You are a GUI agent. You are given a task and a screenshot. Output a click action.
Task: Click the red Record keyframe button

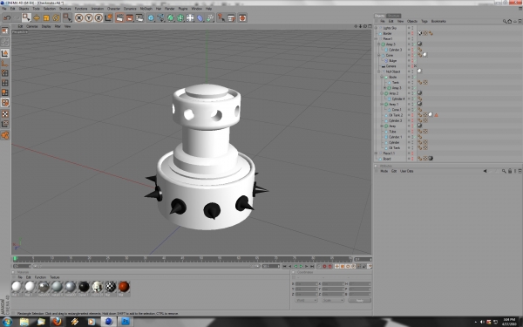(x=324, y=266)
